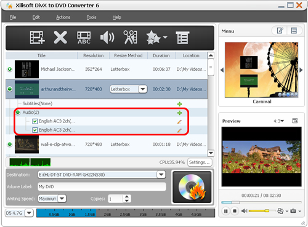Click the Volume Label input field
Screen dimensions: 308x227
[x=102, y=186]
